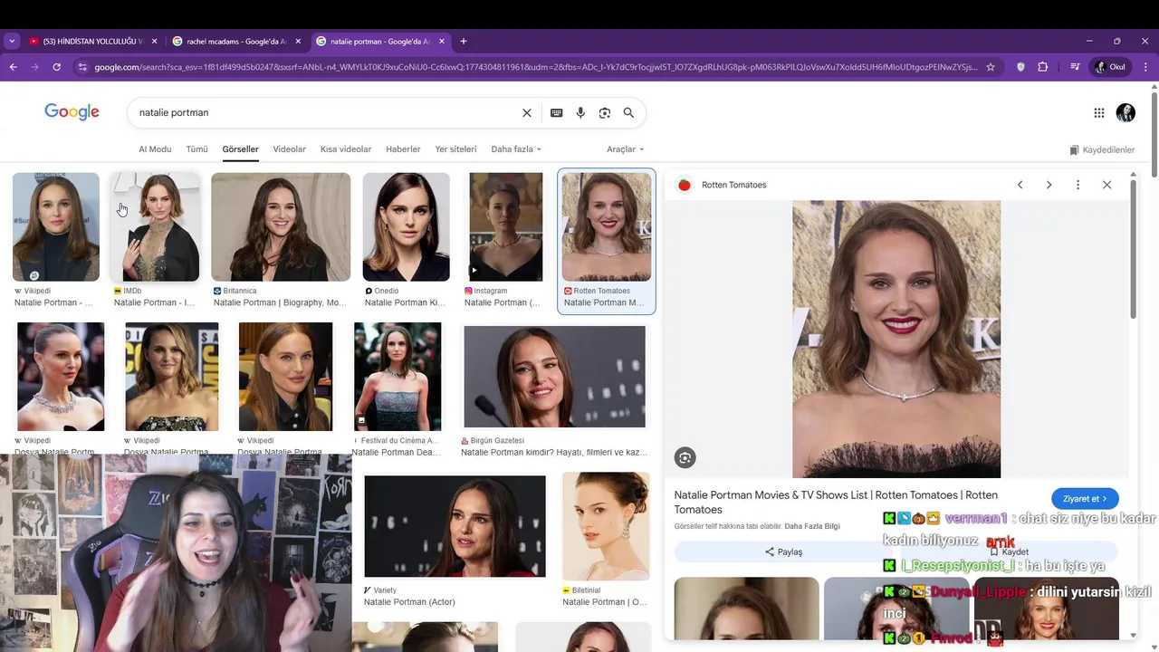Open Natalie Portman Movies & TV Shows title
Viewport: 1159px width, 652px height.
coord(836,503)
